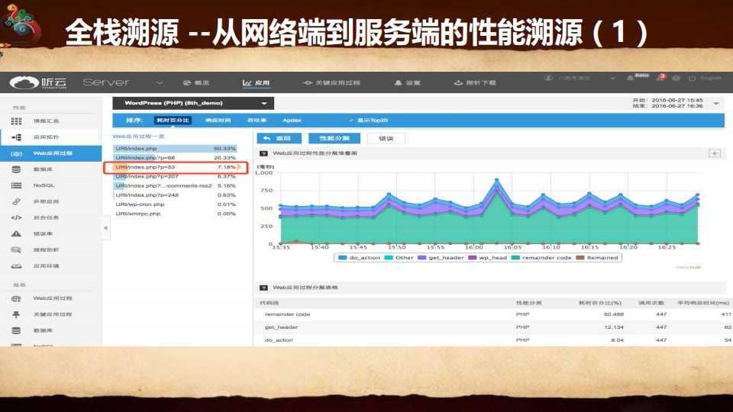The image size is (733, 412).
Task: Open 数据库 icon under 性能 section
Action: [16, 169]
